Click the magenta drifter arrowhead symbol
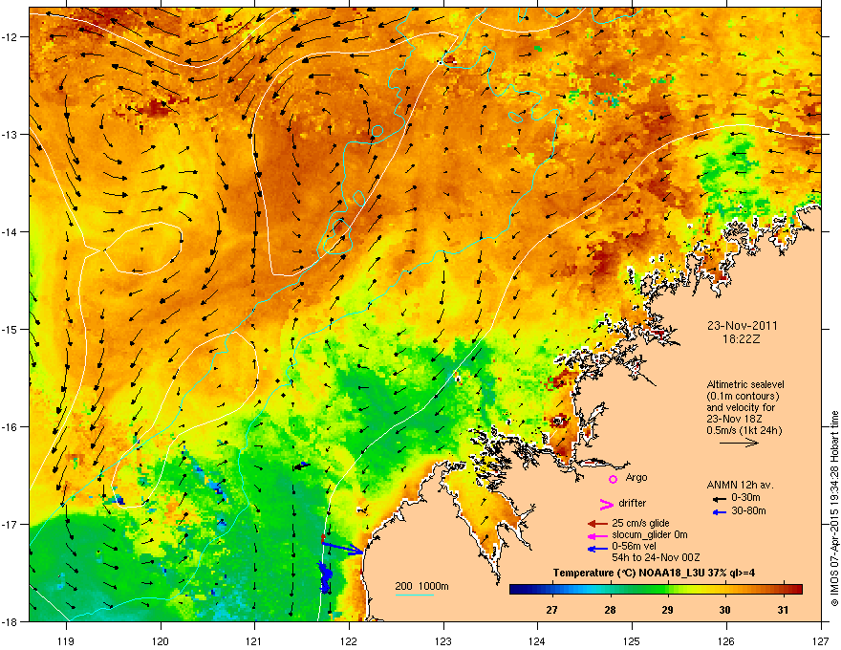Viewport: 841px width, 650px height. [606, 504]
